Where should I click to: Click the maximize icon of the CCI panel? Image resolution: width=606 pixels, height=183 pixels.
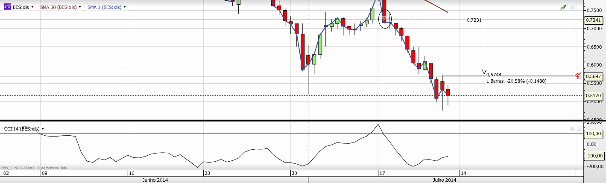pos(572,129)
